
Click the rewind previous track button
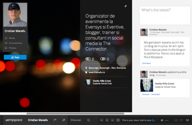[101, 120]
